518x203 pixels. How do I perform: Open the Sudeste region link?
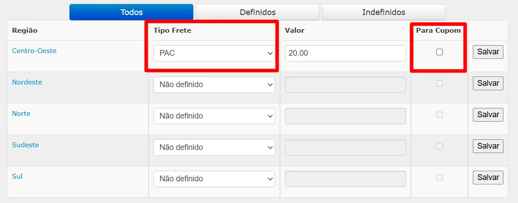26,145
